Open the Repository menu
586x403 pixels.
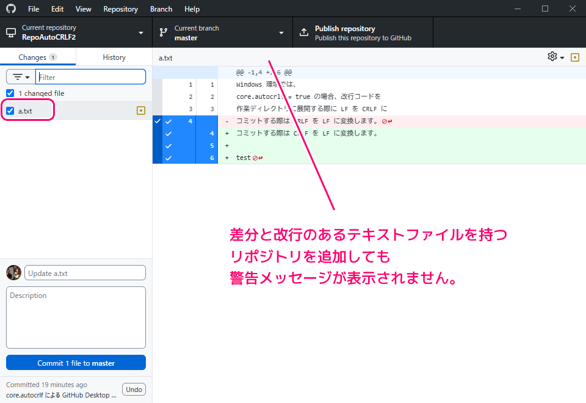[120, 9]
